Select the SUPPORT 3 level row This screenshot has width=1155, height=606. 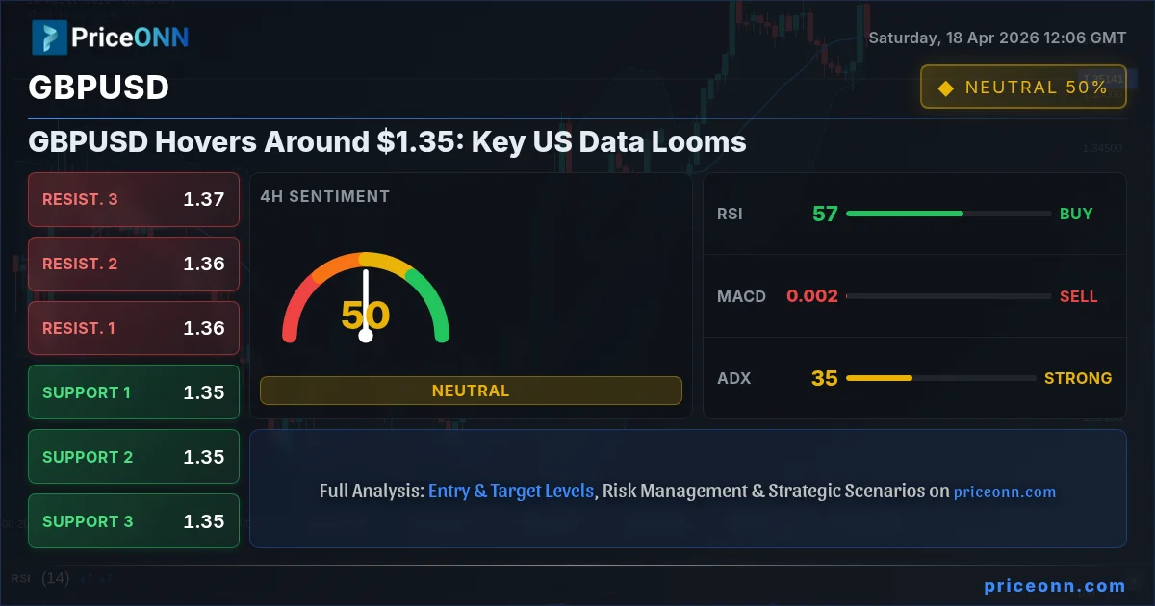click(x=134, y=521)
